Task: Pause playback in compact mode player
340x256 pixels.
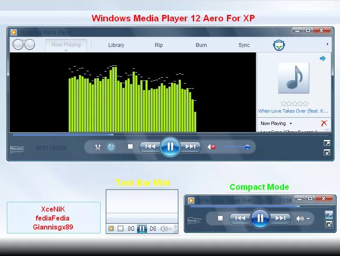Action: pos(260,218)
